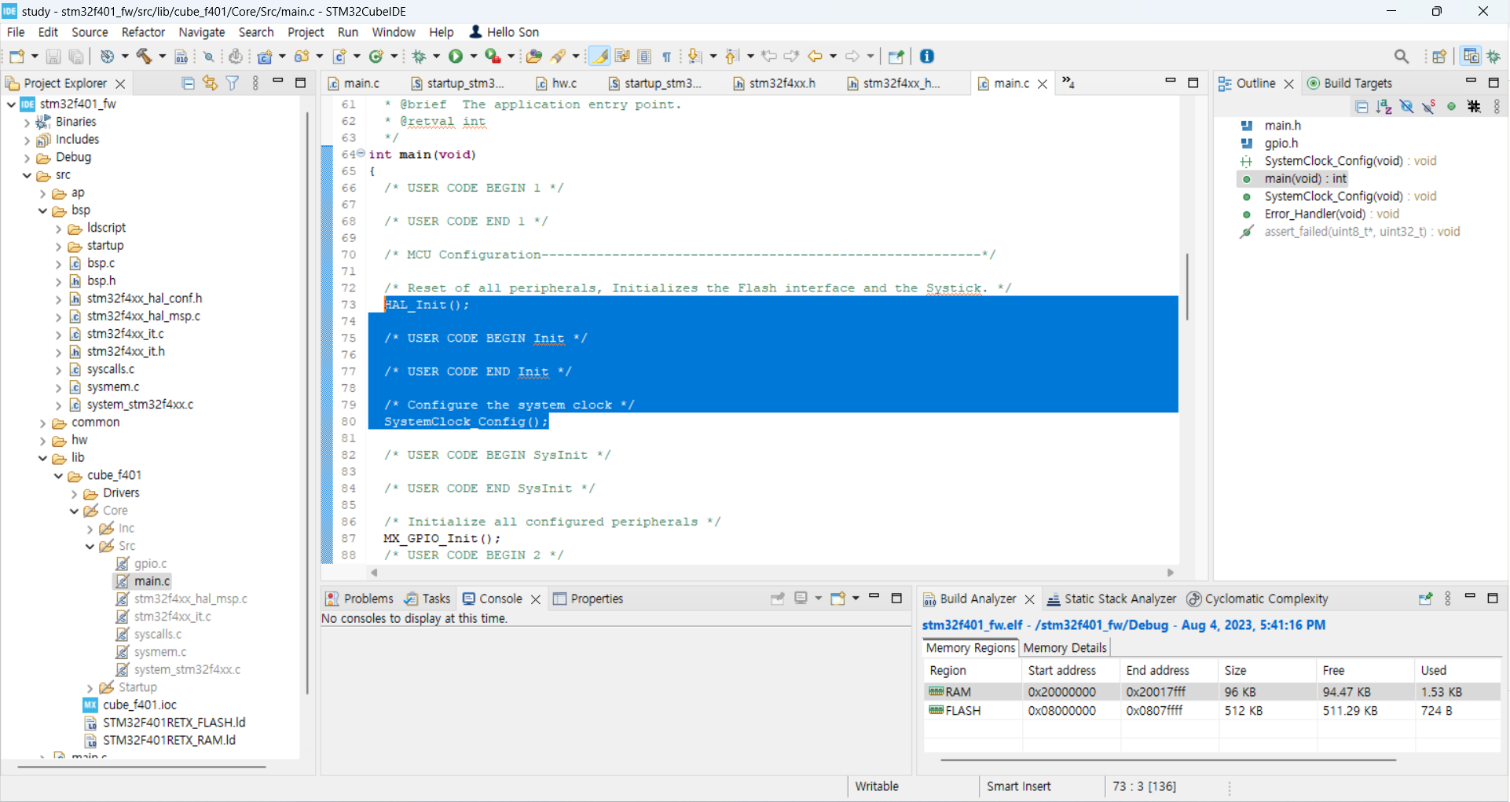Collapse the bsp folder

point(42,211)
